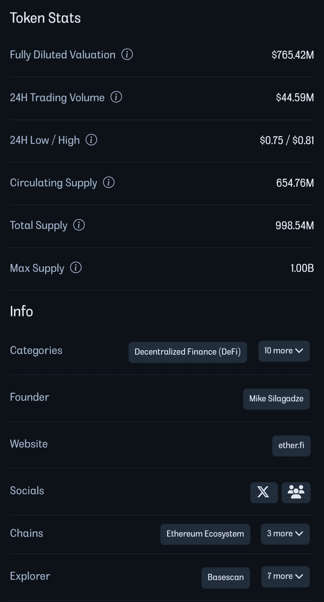Click the Mike Silagadze founder tag

(x=276, y=399)
